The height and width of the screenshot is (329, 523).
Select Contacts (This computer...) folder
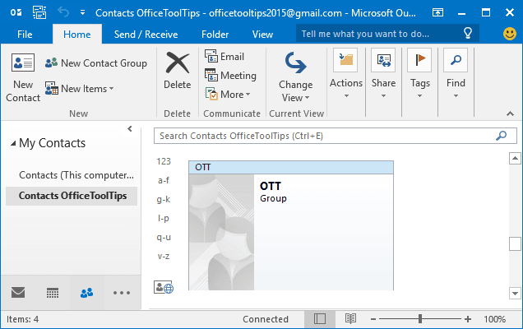tap(76, 175)
